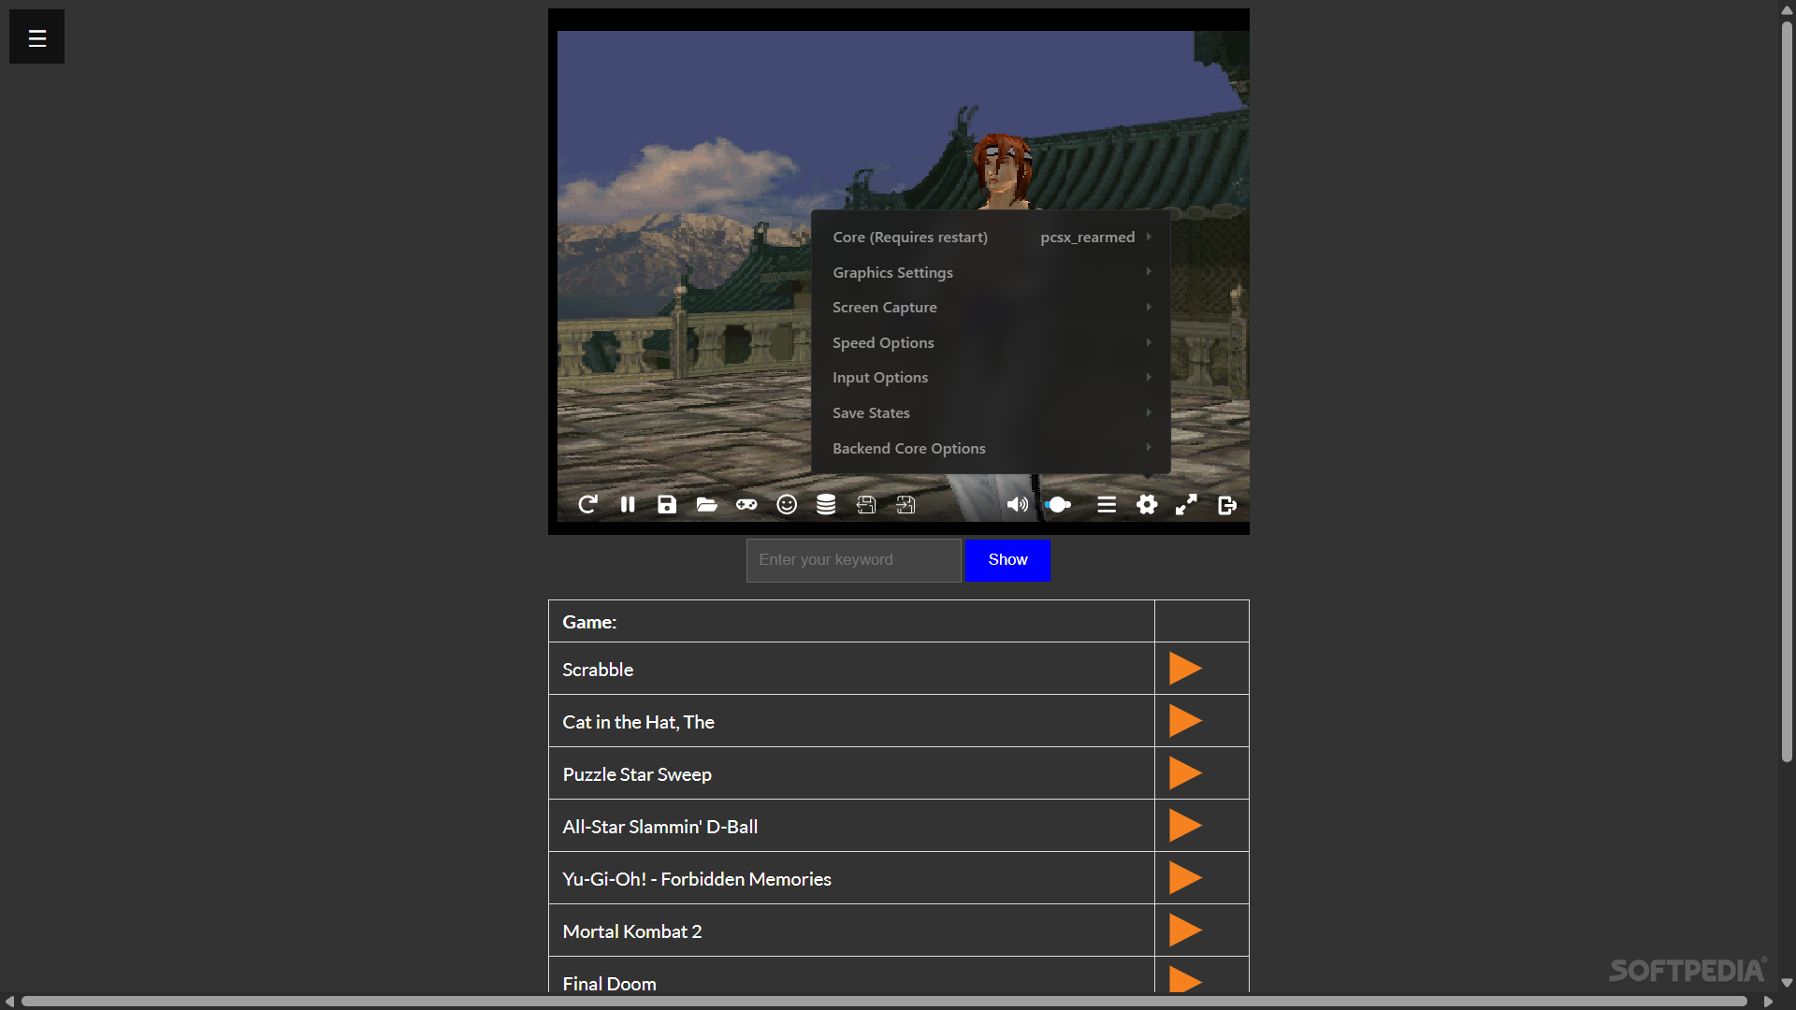Open Core (Requires restart) setting

[991, 238]
